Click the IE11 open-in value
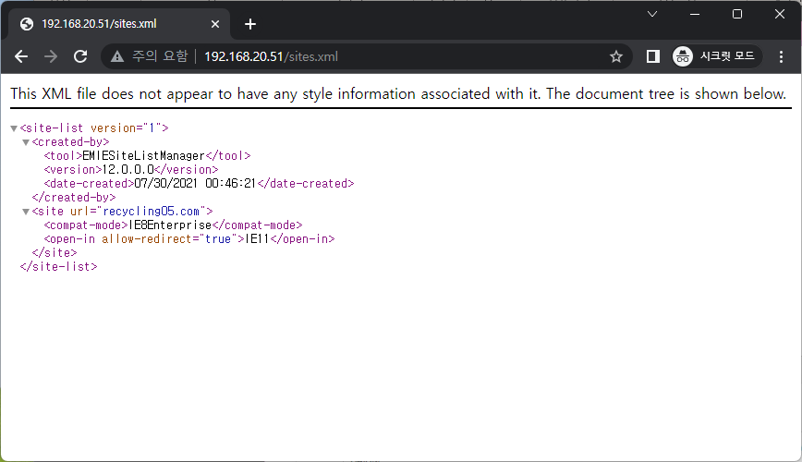This screenshot has height=462, width=802. (x=257, y=239)
